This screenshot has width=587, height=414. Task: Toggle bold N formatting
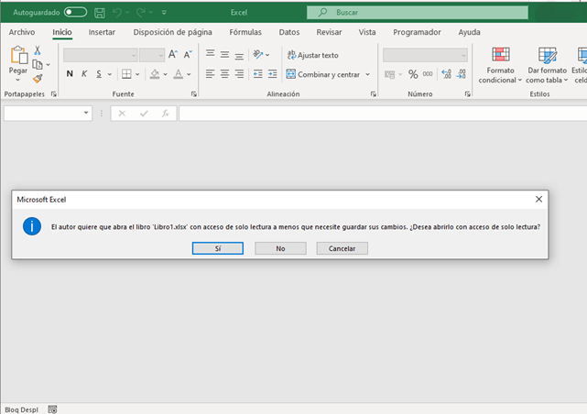(x=70, y=74)
